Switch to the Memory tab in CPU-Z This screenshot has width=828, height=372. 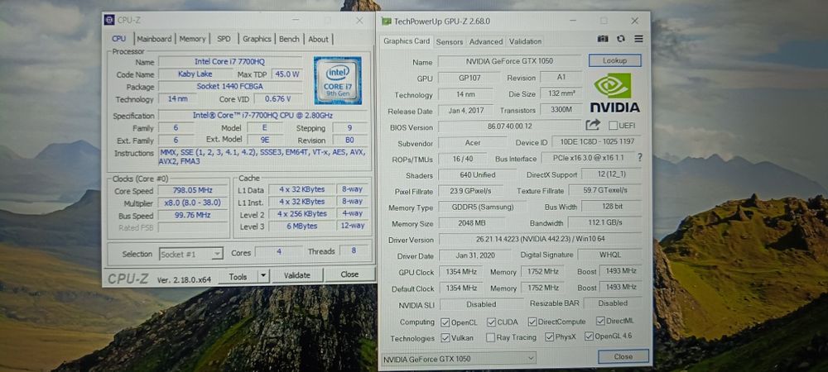pos(192,39)
